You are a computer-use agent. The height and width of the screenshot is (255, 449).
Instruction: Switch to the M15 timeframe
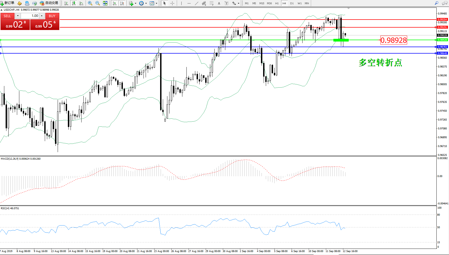point(262,3)
